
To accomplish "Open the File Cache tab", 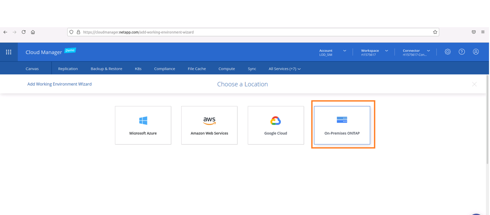I will 197,69.
